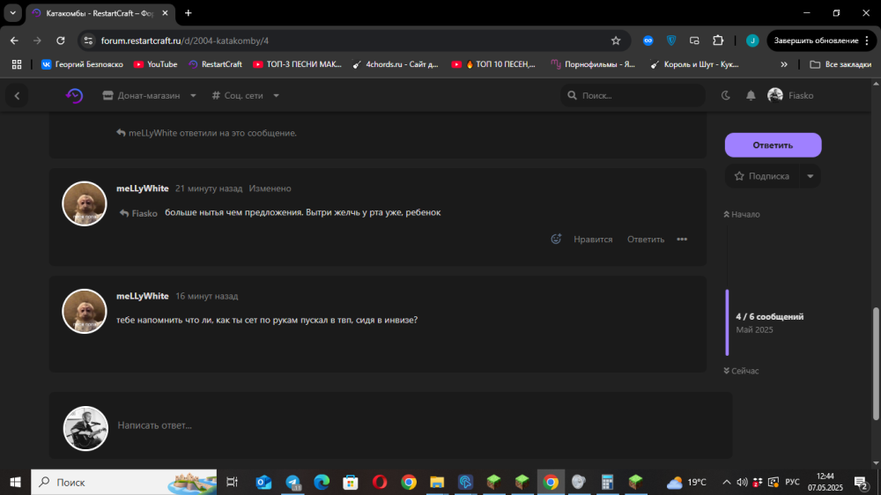Switch the РУС input language
This screenshot has height=495, width=881.
point(792,482)
